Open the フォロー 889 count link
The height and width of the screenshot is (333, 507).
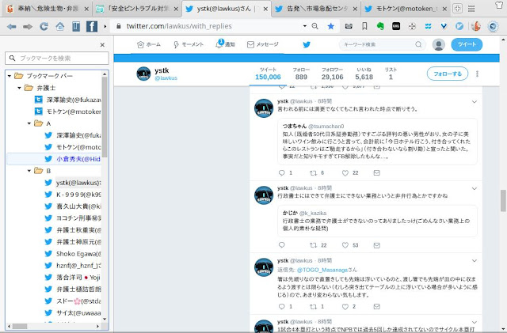tap(301, 74)
